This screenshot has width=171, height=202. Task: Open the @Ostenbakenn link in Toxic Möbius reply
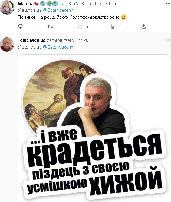click(58, 47)
